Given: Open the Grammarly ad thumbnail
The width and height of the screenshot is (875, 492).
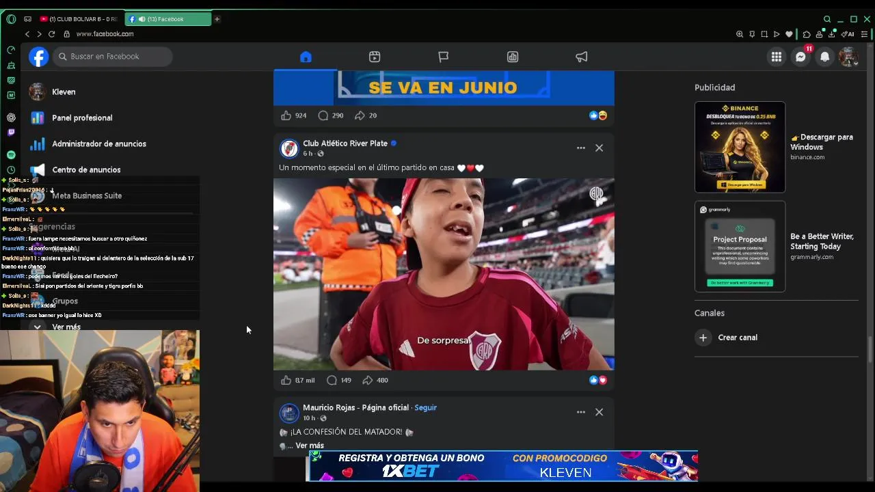Looking at the screenshot, I should pos(740,246).
